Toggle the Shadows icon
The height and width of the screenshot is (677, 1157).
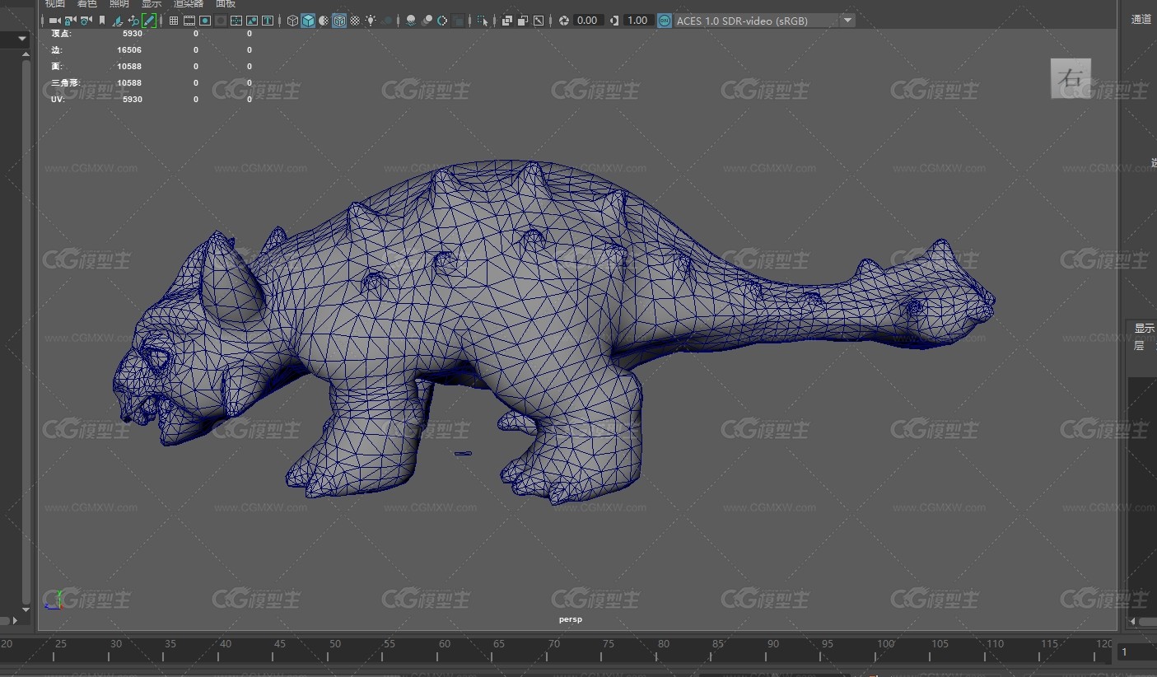pos(387,21)
